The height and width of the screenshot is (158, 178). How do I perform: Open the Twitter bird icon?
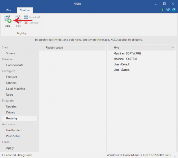168,10
